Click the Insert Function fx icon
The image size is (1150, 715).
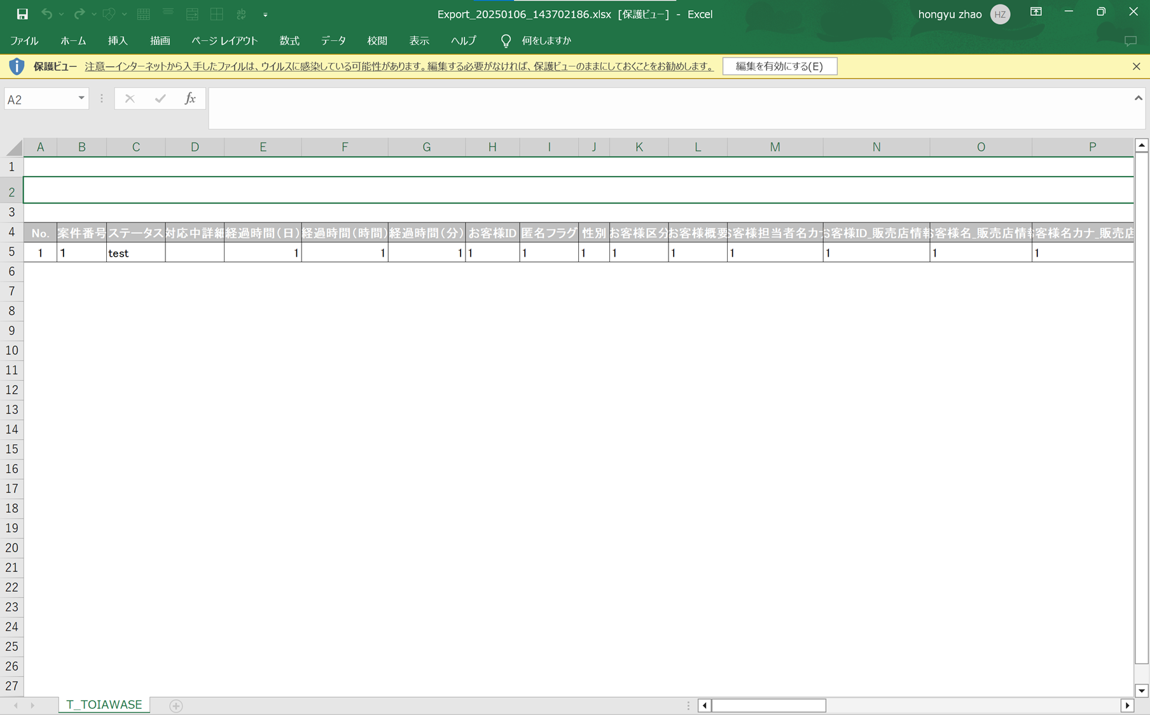(190, 99)
